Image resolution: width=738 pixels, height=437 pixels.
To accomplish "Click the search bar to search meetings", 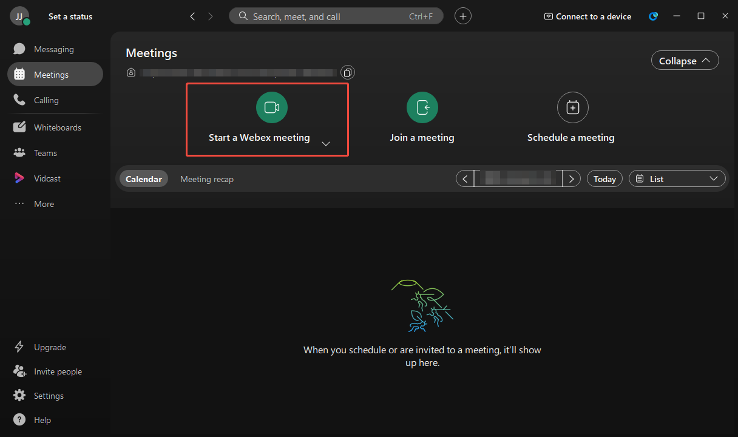I will (x=336, y=16).
